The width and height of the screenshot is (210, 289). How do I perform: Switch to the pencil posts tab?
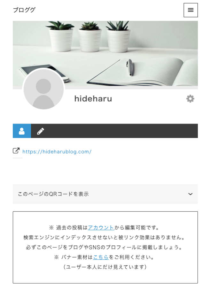pos(40,131)
